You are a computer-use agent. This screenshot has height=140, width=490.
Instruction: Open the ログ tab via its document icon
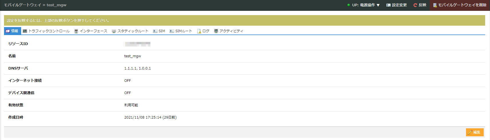(199, 31)
